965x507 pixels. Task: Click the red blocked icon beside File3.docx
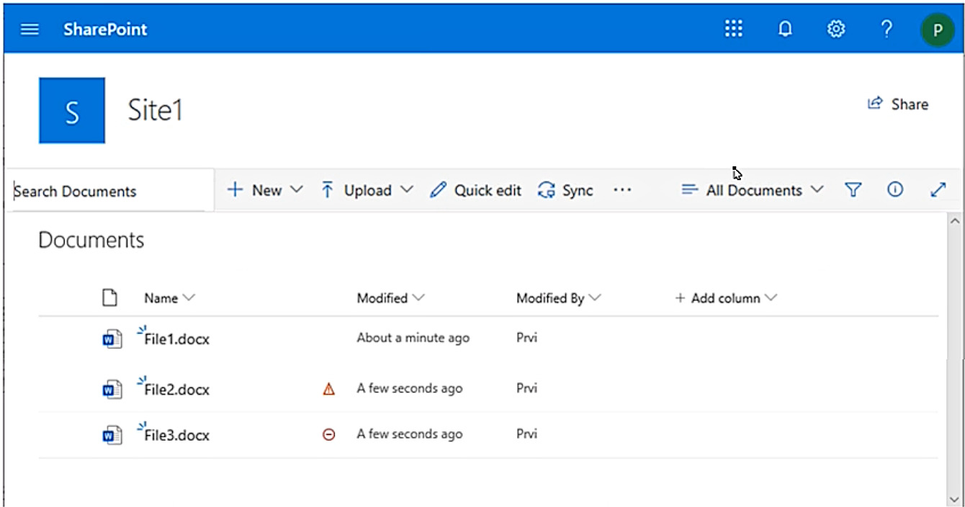(x=329, y=435)
